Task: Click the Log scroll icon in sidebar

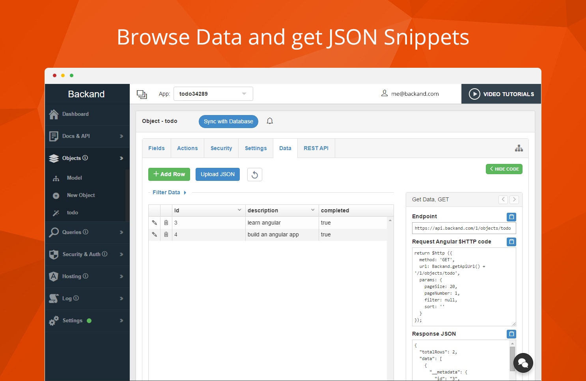Action: (54, 299)
